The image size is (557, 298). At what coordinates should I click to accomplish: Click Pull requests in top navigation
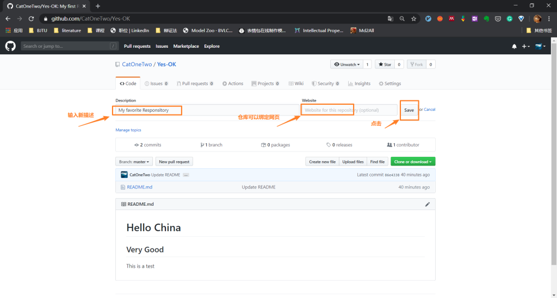pos(137,47)
